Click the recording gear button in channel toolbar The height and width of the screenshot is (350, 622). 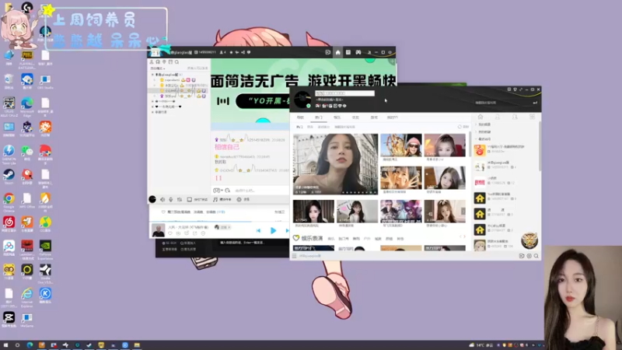[243, 200]
